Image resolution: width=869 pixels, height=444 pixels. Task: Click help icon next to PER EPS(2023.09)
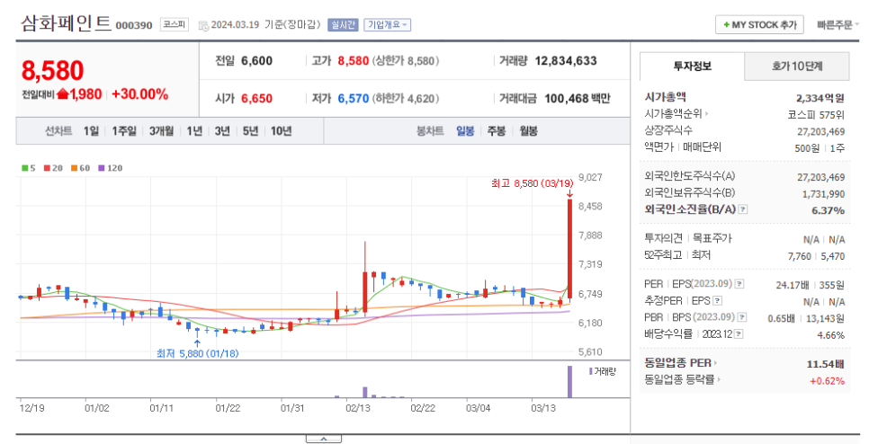(x=739, y=284)
